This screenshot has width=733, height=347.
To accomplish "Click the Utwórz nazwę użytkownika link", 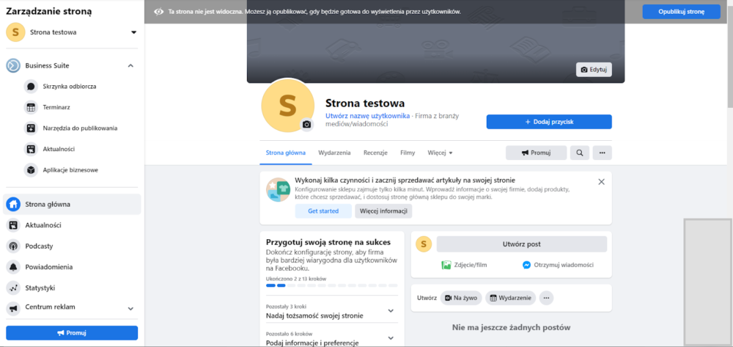I will click(367, 115).
